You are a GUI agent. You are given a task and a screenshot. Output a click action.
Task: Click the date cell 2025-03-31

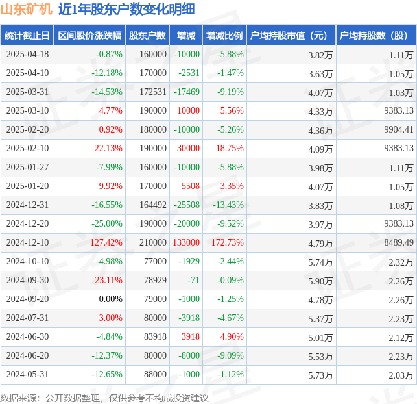tap(28, 92)
